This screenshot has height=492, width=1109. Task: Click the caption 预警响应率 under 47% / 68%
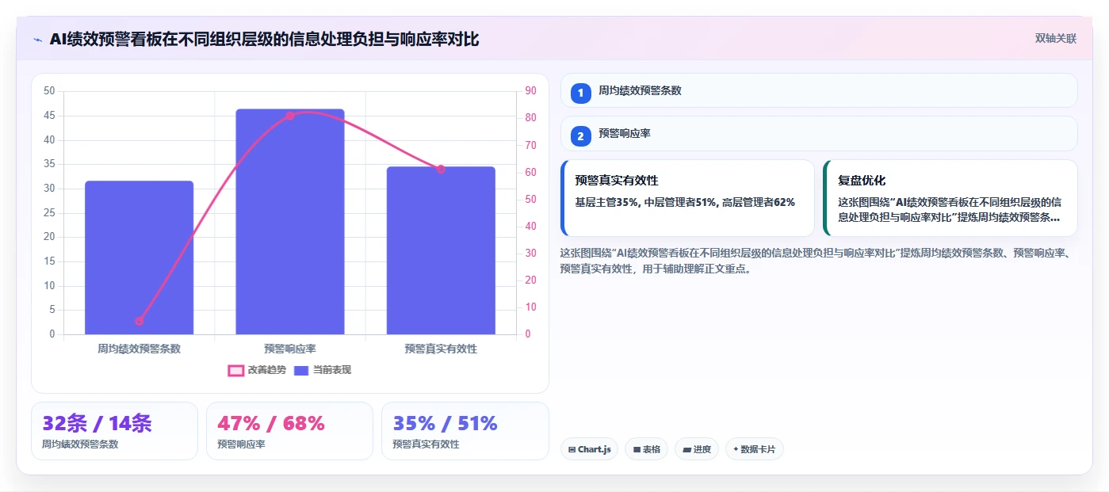[x=241, y=444]
